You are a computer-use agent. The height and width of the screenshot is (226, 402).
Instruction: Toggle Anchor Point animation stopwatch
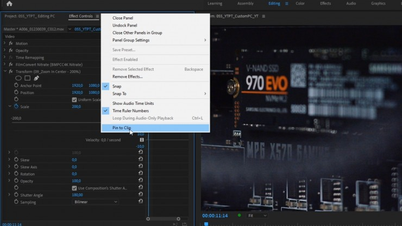pos(16,85)
